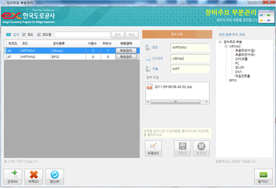Select 초음파센서(앞) tree item
The image size is (276, 189).
(x=245, y=51)
